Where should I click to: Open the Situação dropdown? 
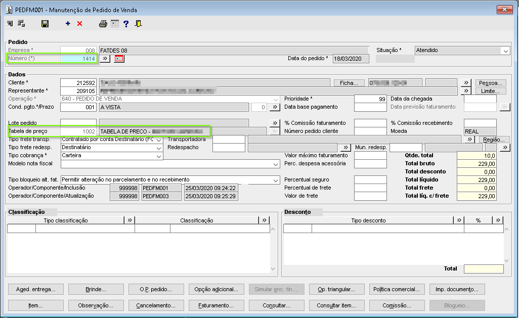505,51
